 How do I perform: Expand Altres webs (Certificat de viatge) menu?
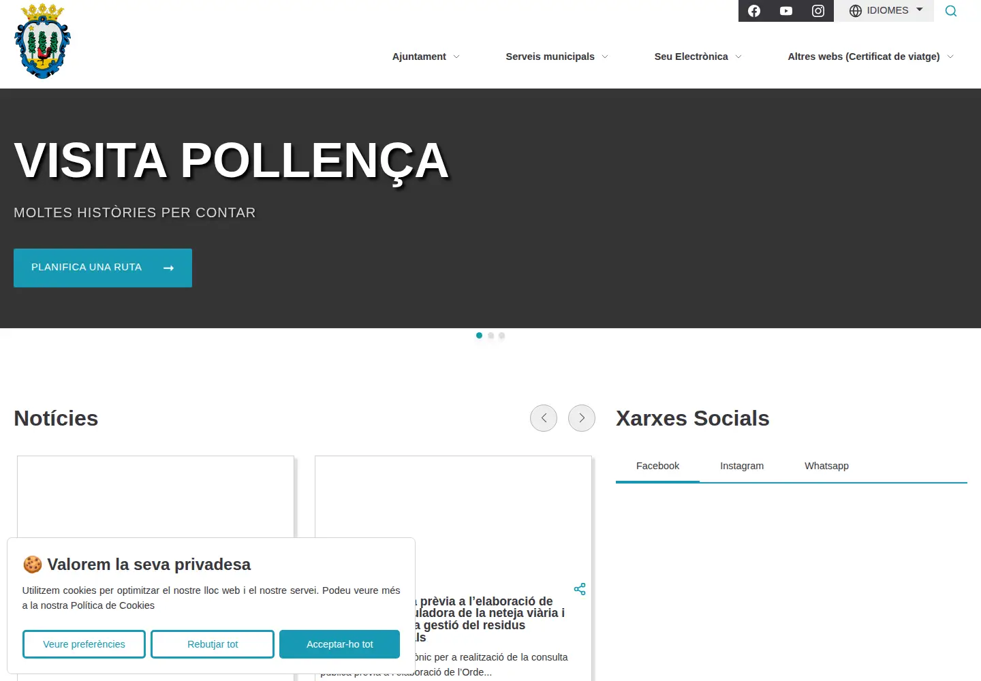pyautogui.click(x=871, y=57)
